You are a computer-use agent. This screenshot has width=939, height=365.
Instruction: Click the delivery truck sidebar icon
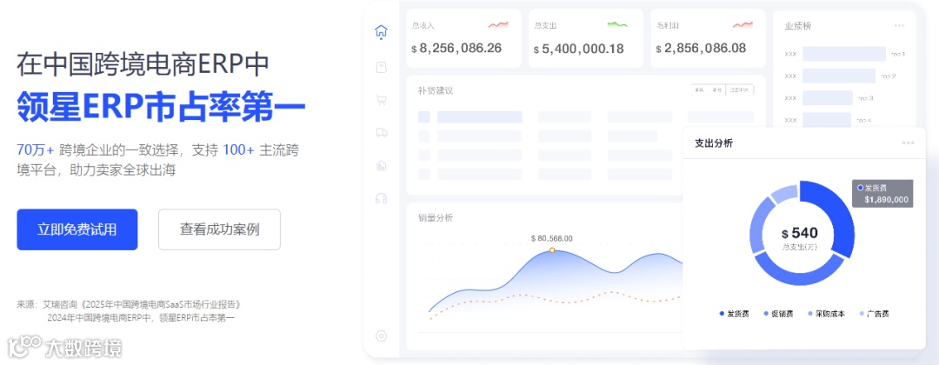click(381, 133)
